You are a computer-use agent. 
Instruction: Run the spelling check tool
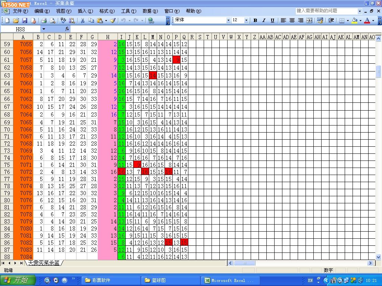coord(63,21)
